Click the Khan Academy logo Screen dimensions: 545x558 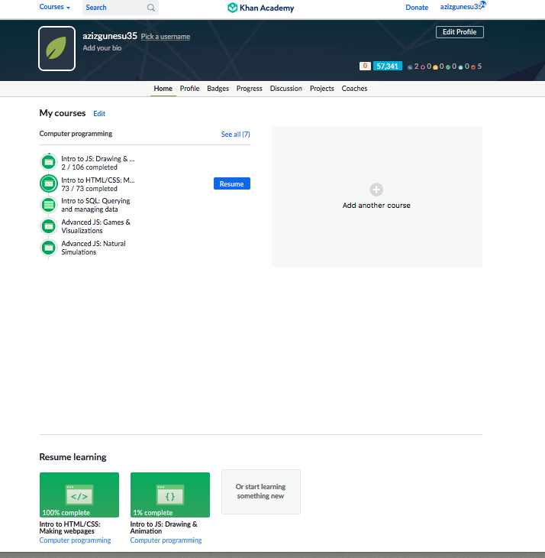tap(261, 8)
